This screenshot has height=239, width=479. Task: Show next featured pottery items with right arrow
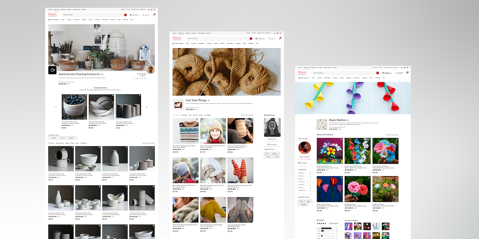click(x=147, y=107)
